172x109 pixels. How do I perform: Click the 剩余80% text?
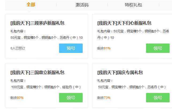[17, 98]
